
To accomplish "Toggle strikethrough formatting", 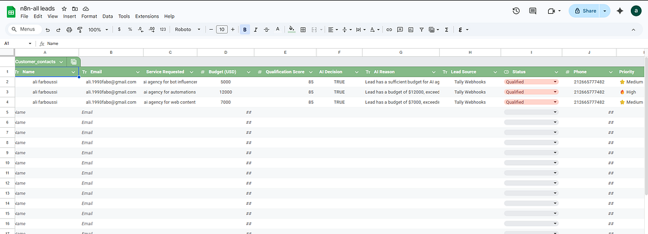I will (x=266, y=30).
